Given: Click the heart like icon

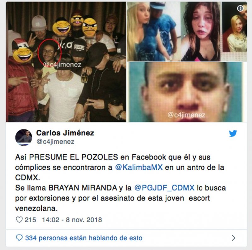Looking at the screenshot, I should click(x=19, y=219).
